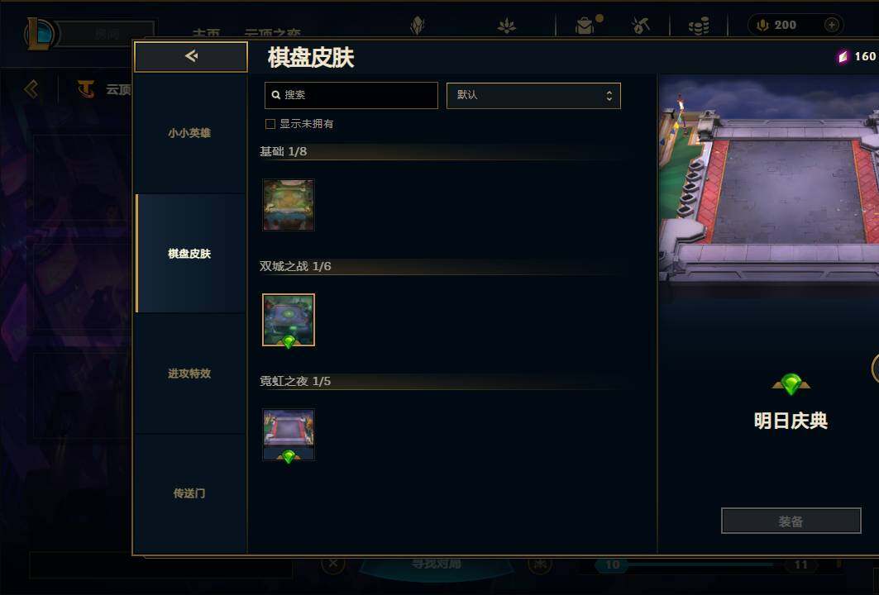Open the collection champion icon in top bar
Image resolution: width=879 pixels, height=595 pixels.
coord(418,26)
